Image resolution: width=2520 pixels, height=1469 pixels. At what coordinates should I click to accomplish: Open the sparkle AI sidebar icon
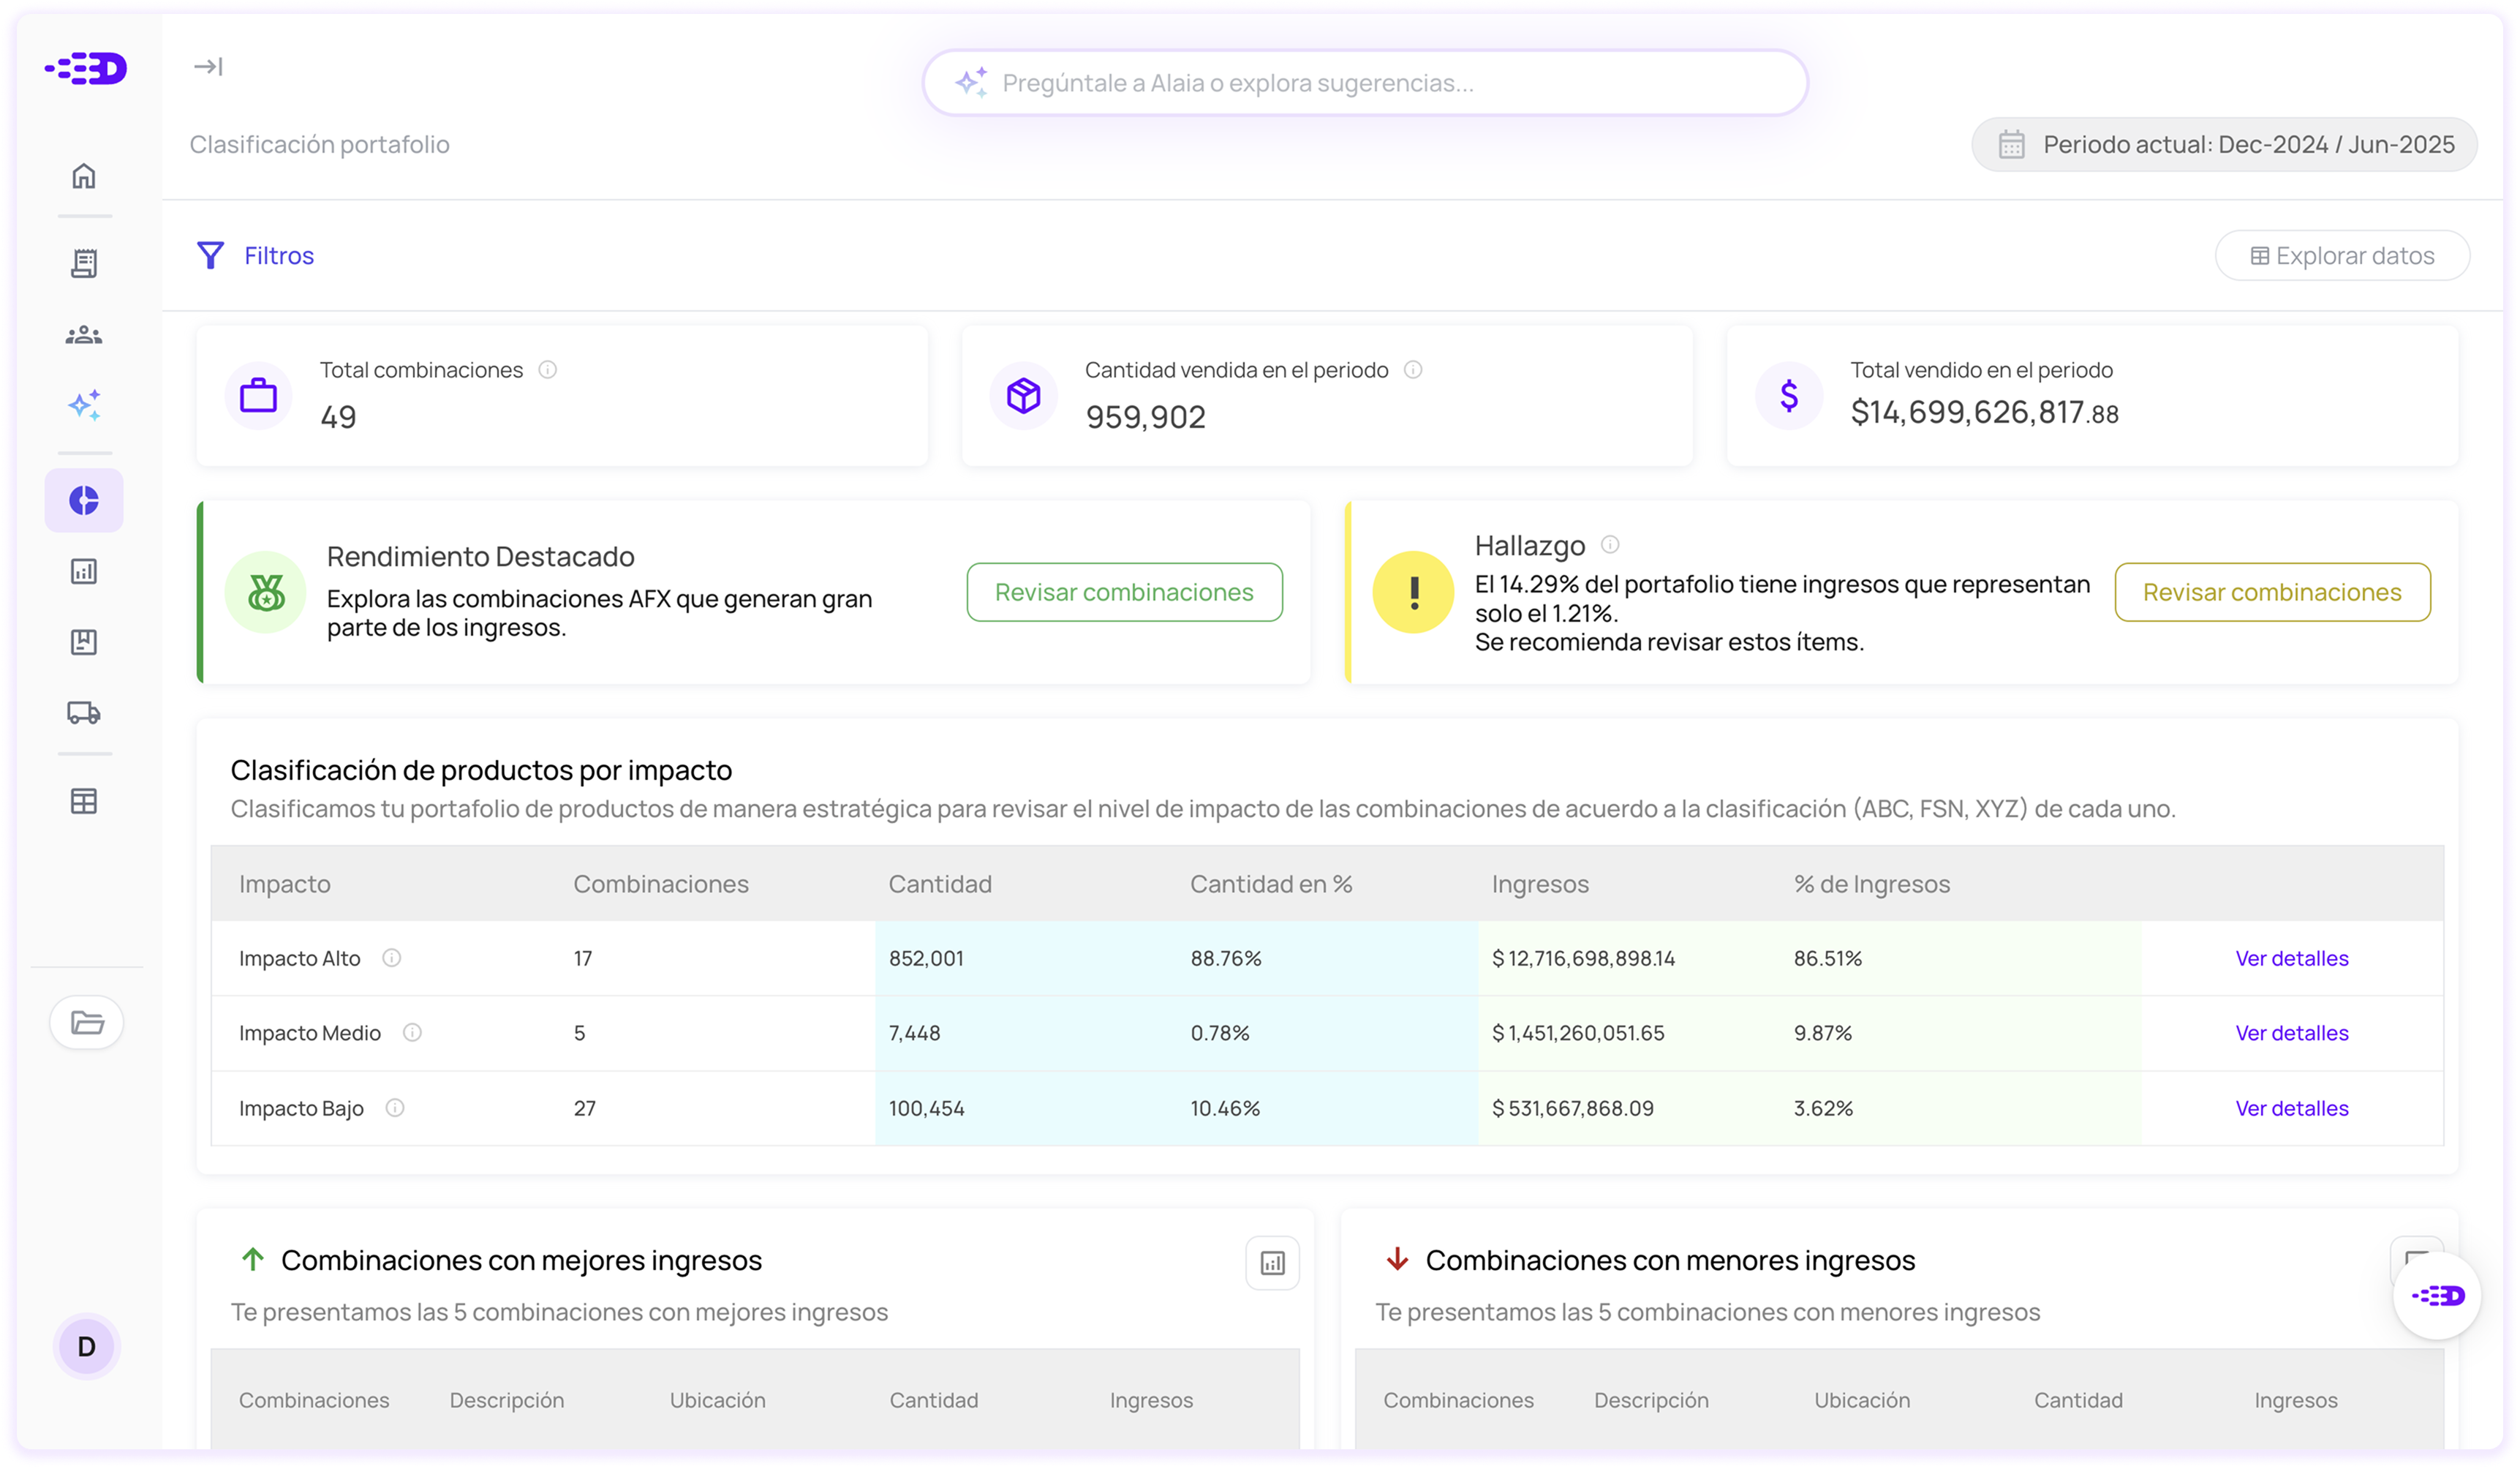(x=84, y=405)
